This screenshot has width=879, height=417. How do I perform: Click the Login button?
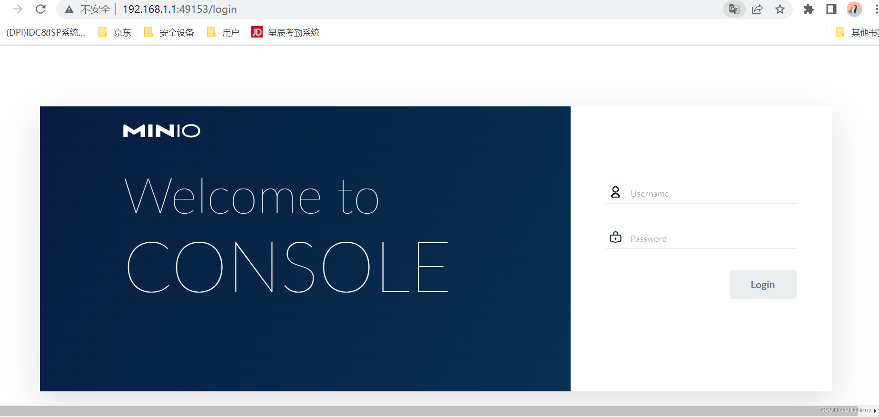point(763,284)
